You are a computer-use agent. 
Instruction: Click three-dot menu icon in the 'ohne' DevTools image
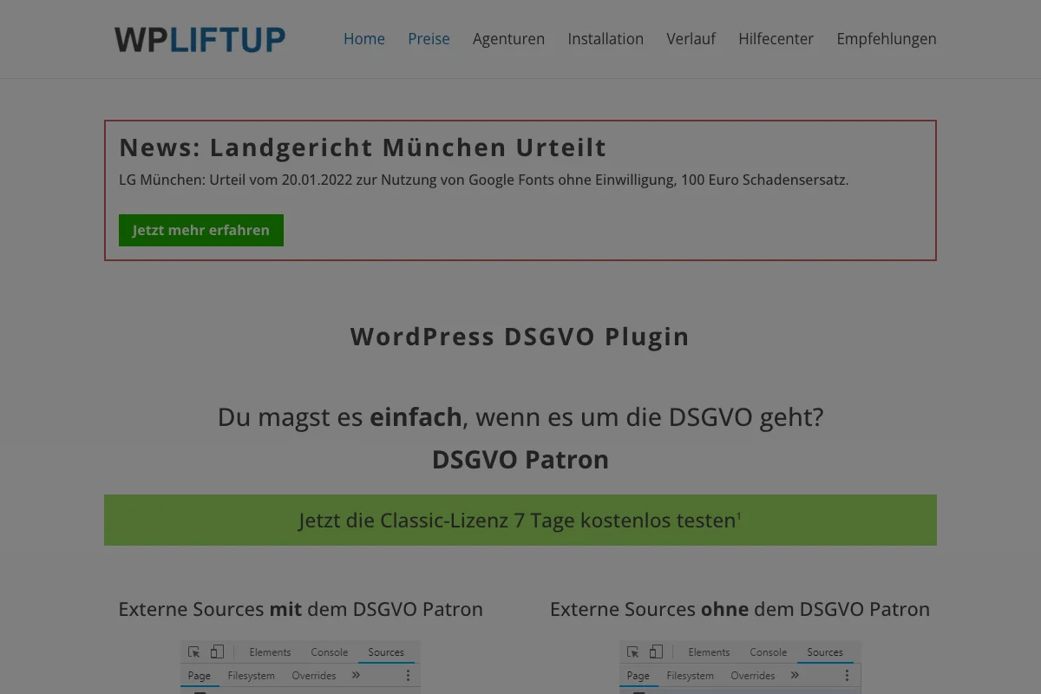pos(848,675)
